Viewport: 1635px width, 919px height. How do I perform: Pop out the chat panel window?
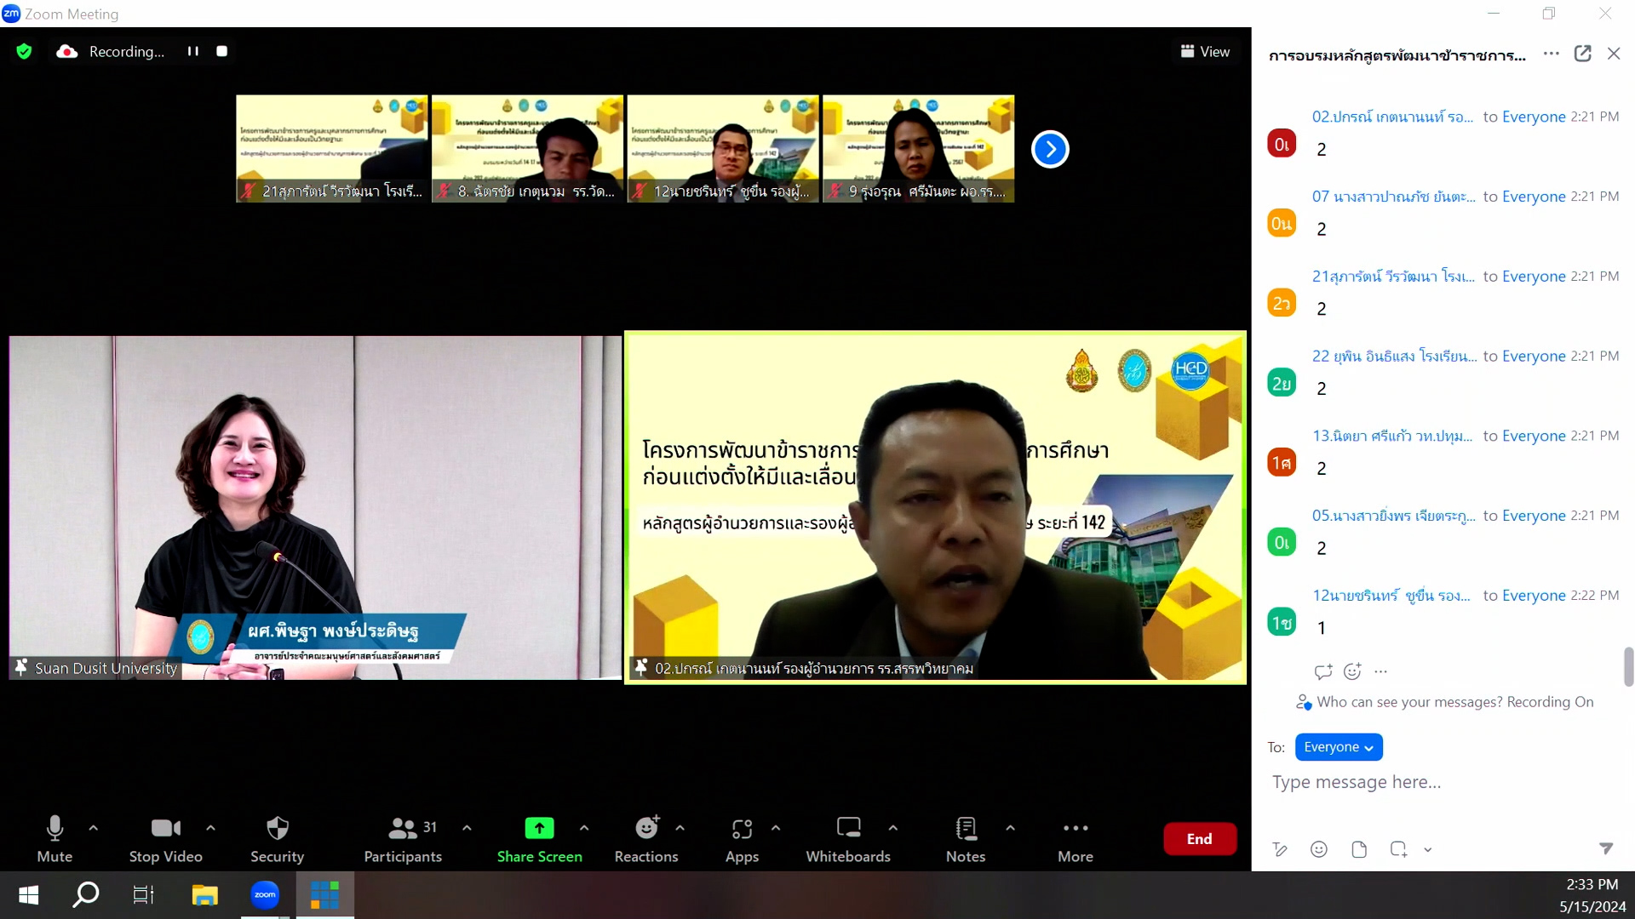pyautogui.click(x=1583, y=54)
